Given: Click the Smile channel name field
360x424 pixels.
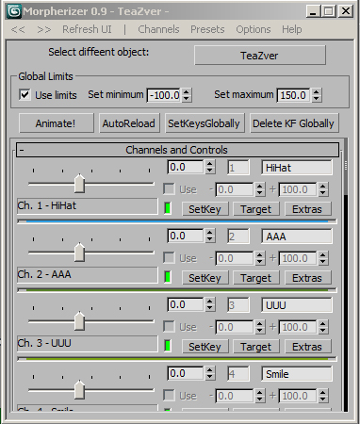Looking at the screenshot, I should coord(297,374).
